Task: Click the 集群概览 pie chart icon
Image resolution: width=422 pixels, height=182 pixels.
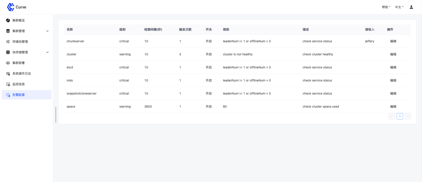Action: pyautogui.click(x=8, y=20)
